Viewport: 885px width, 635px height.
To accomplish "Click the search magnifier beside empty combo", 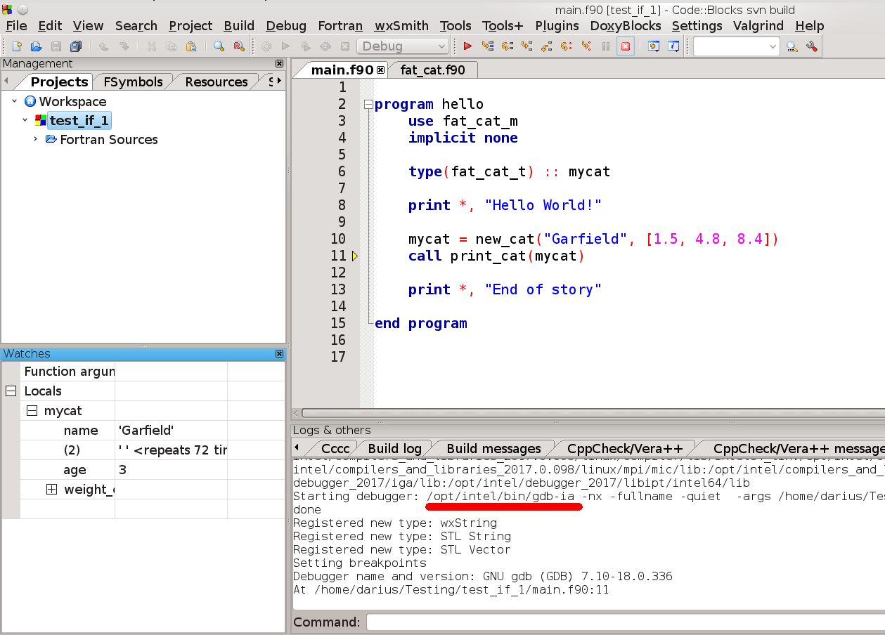I will tap(792, 46).
